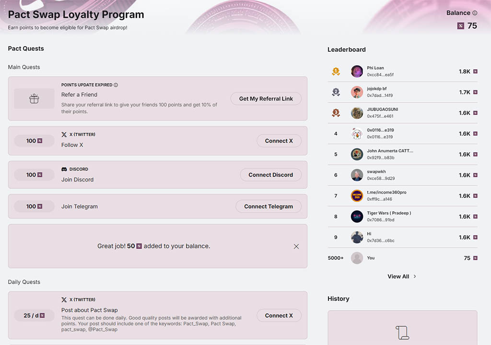Click the info icon next to Points Update Expired
This screenshot has height=345, width=491.
[116, 85]
